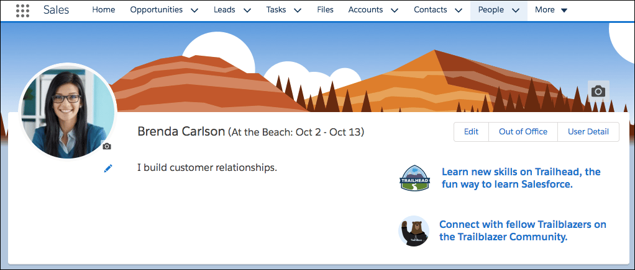Open the More navigation menu

(551, 10)
